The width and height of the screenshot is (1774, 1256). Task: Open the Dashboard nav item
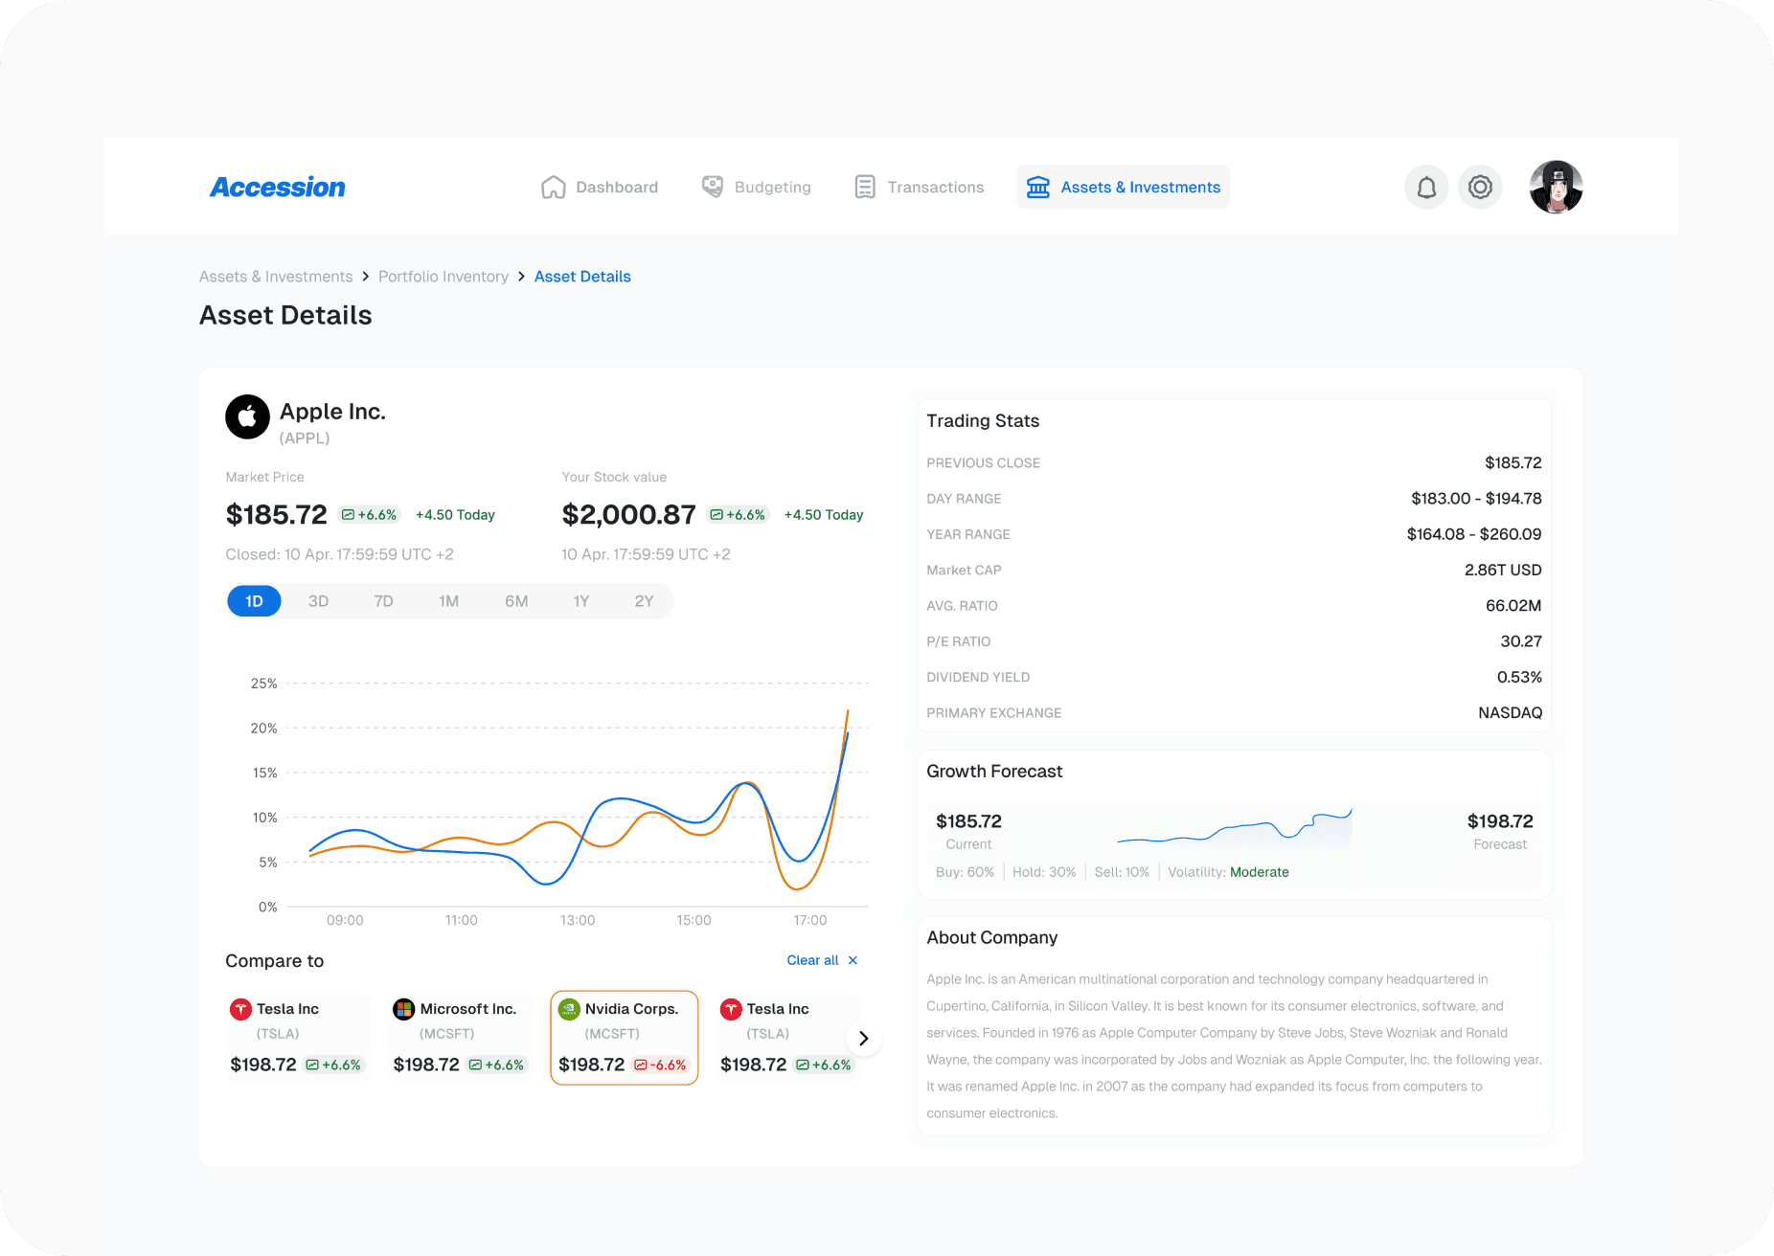(600, 187)
